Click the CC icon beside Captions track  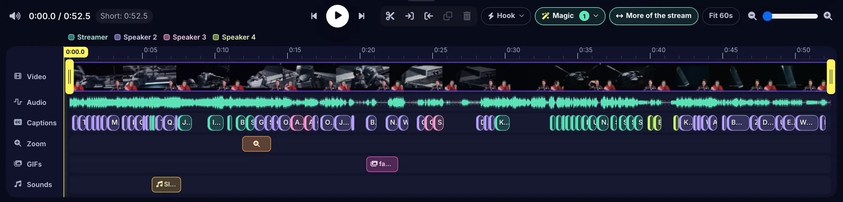[x=18, y=122]
